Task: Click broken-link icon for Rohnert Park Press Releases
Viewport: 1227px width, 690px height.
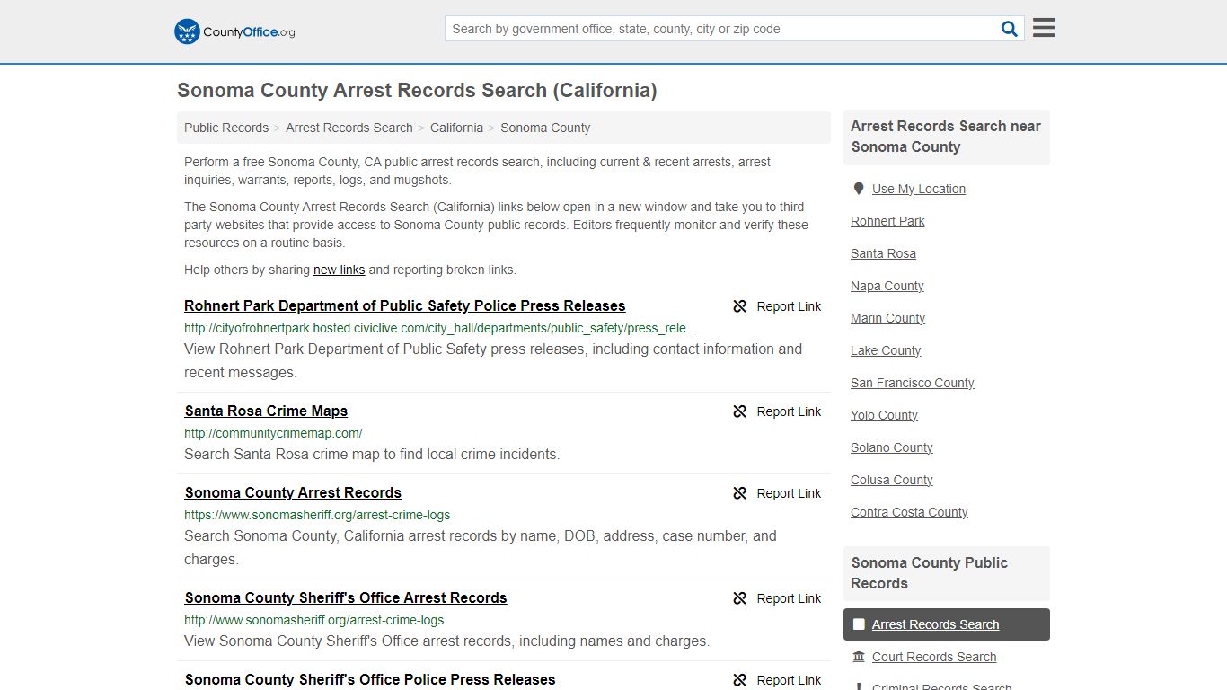Action: point(740,306)
